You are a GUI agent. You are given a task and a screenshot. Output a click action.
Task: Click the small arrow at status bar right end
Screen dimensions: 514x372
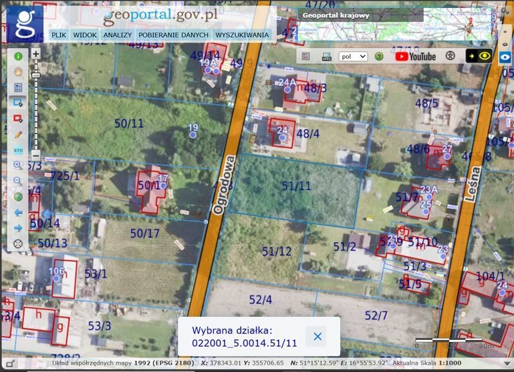[x=507, y=363]
